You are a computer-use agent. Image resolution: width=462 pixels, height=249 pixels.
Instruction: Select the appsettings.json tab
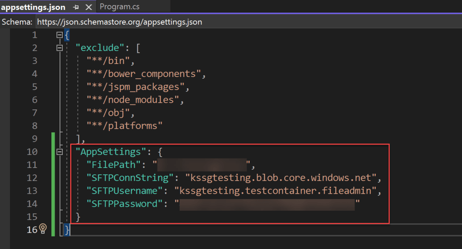pos(33,7)
